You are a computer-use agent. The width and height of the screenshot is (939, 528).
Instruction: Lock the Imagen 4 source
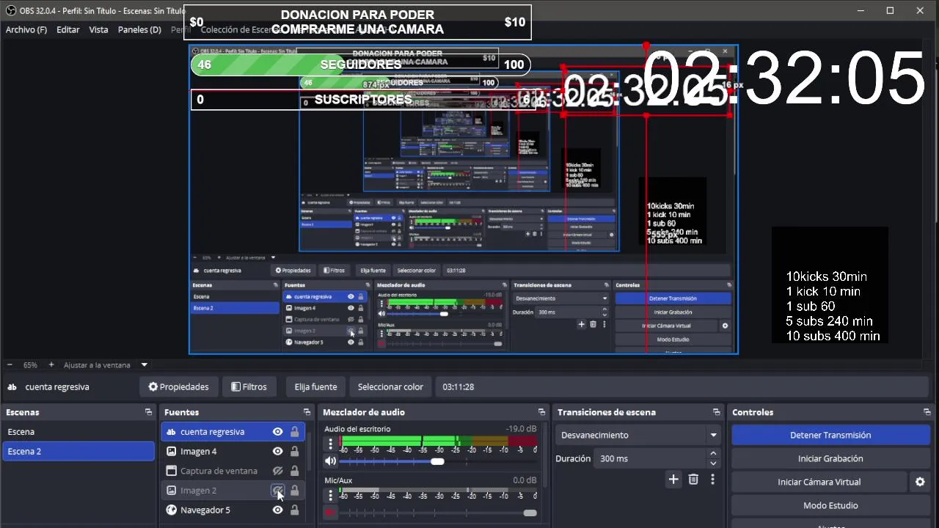point(294,452)
